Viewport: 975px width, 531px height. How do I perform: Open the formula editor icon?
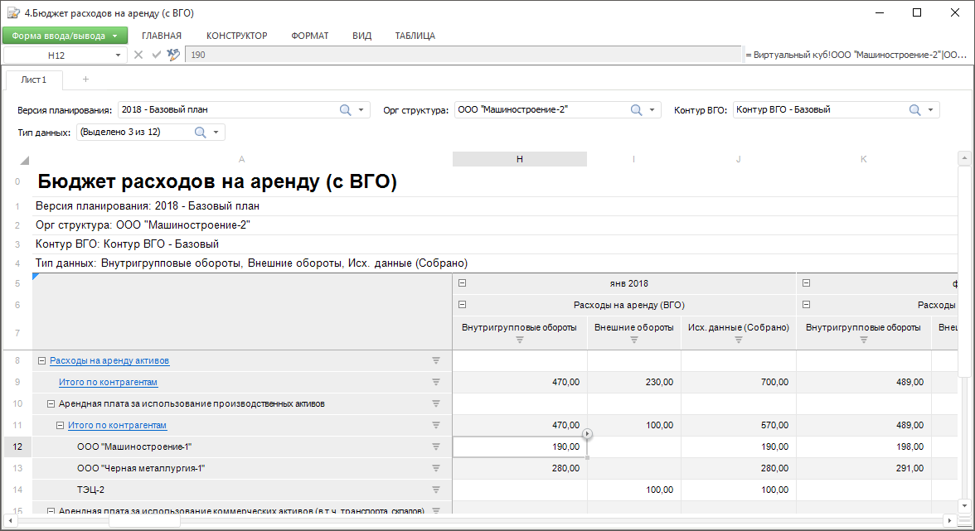pyautogui.click(x=173, y=55)
